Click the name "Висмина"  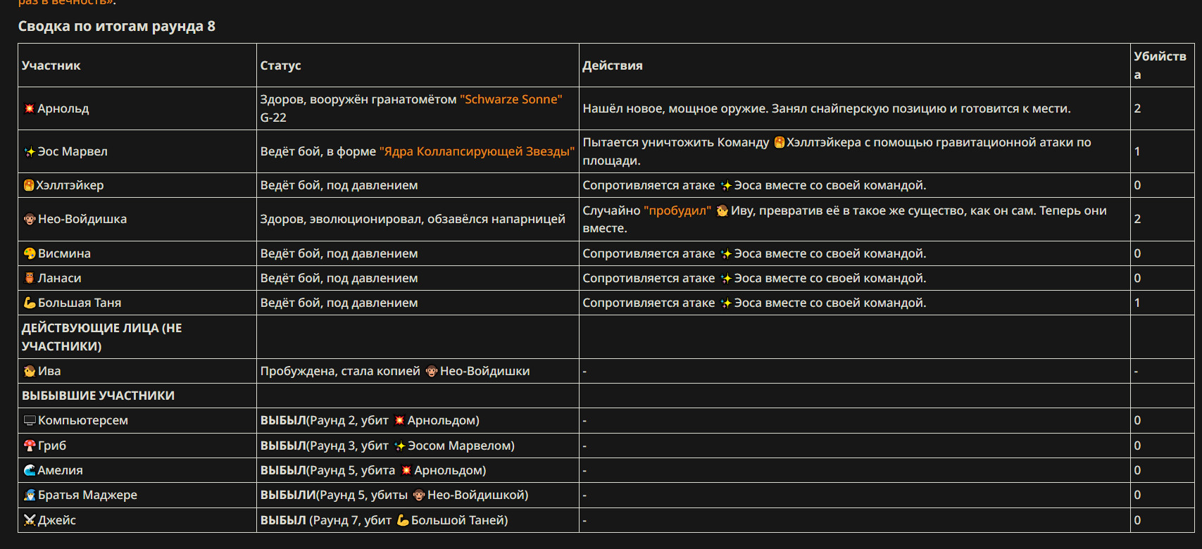pyautogui.click(x=64, y=253)
